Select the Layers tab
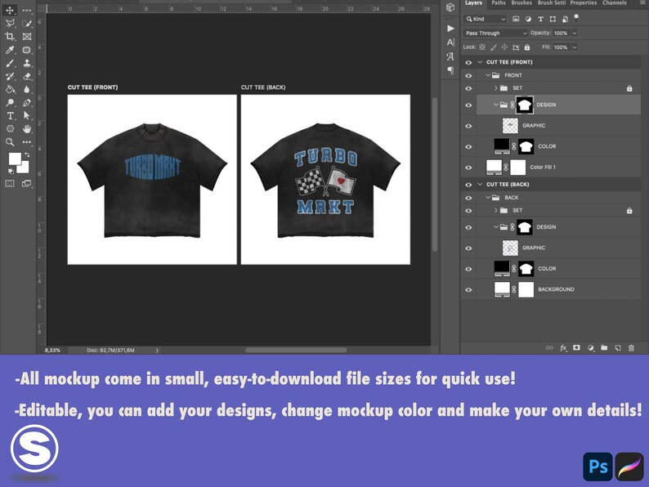 point(473,3)
